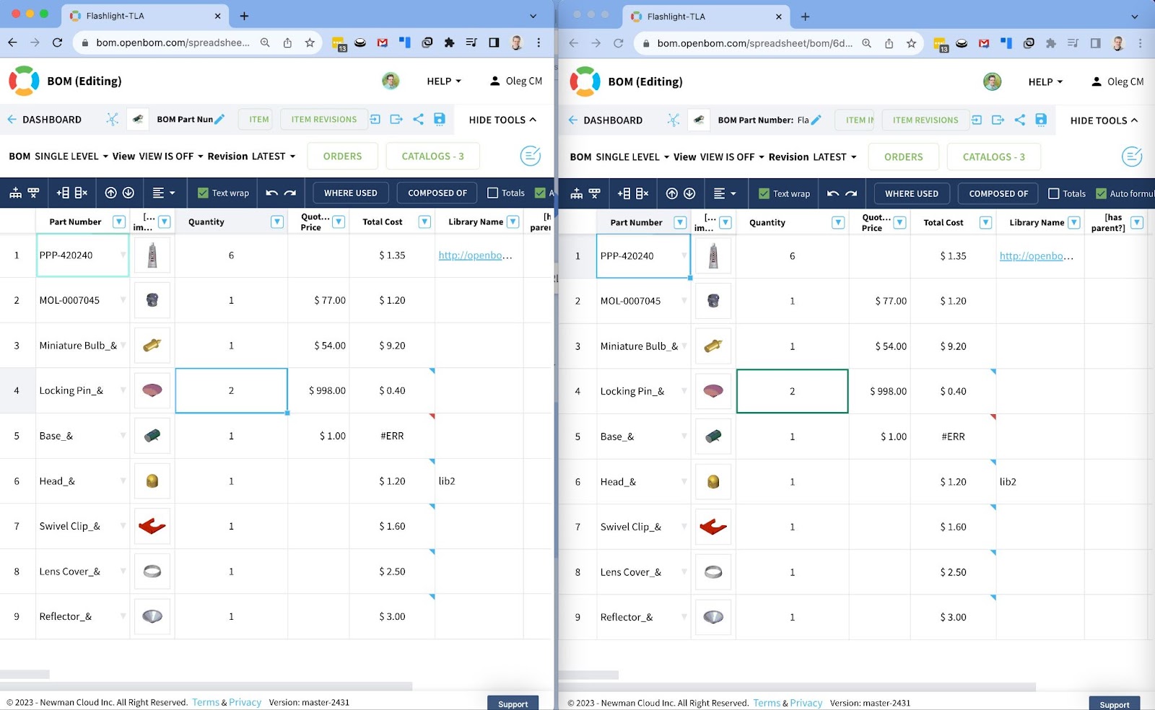1155x710 pixels.
Task: Click undo arrow in left window toolbar
Action: point(271,193)
